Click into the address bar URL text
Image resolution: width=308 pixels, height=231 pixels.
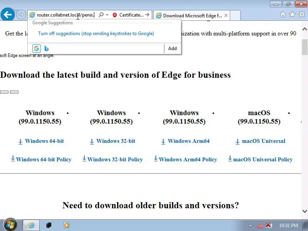click(x=65, y=15)
